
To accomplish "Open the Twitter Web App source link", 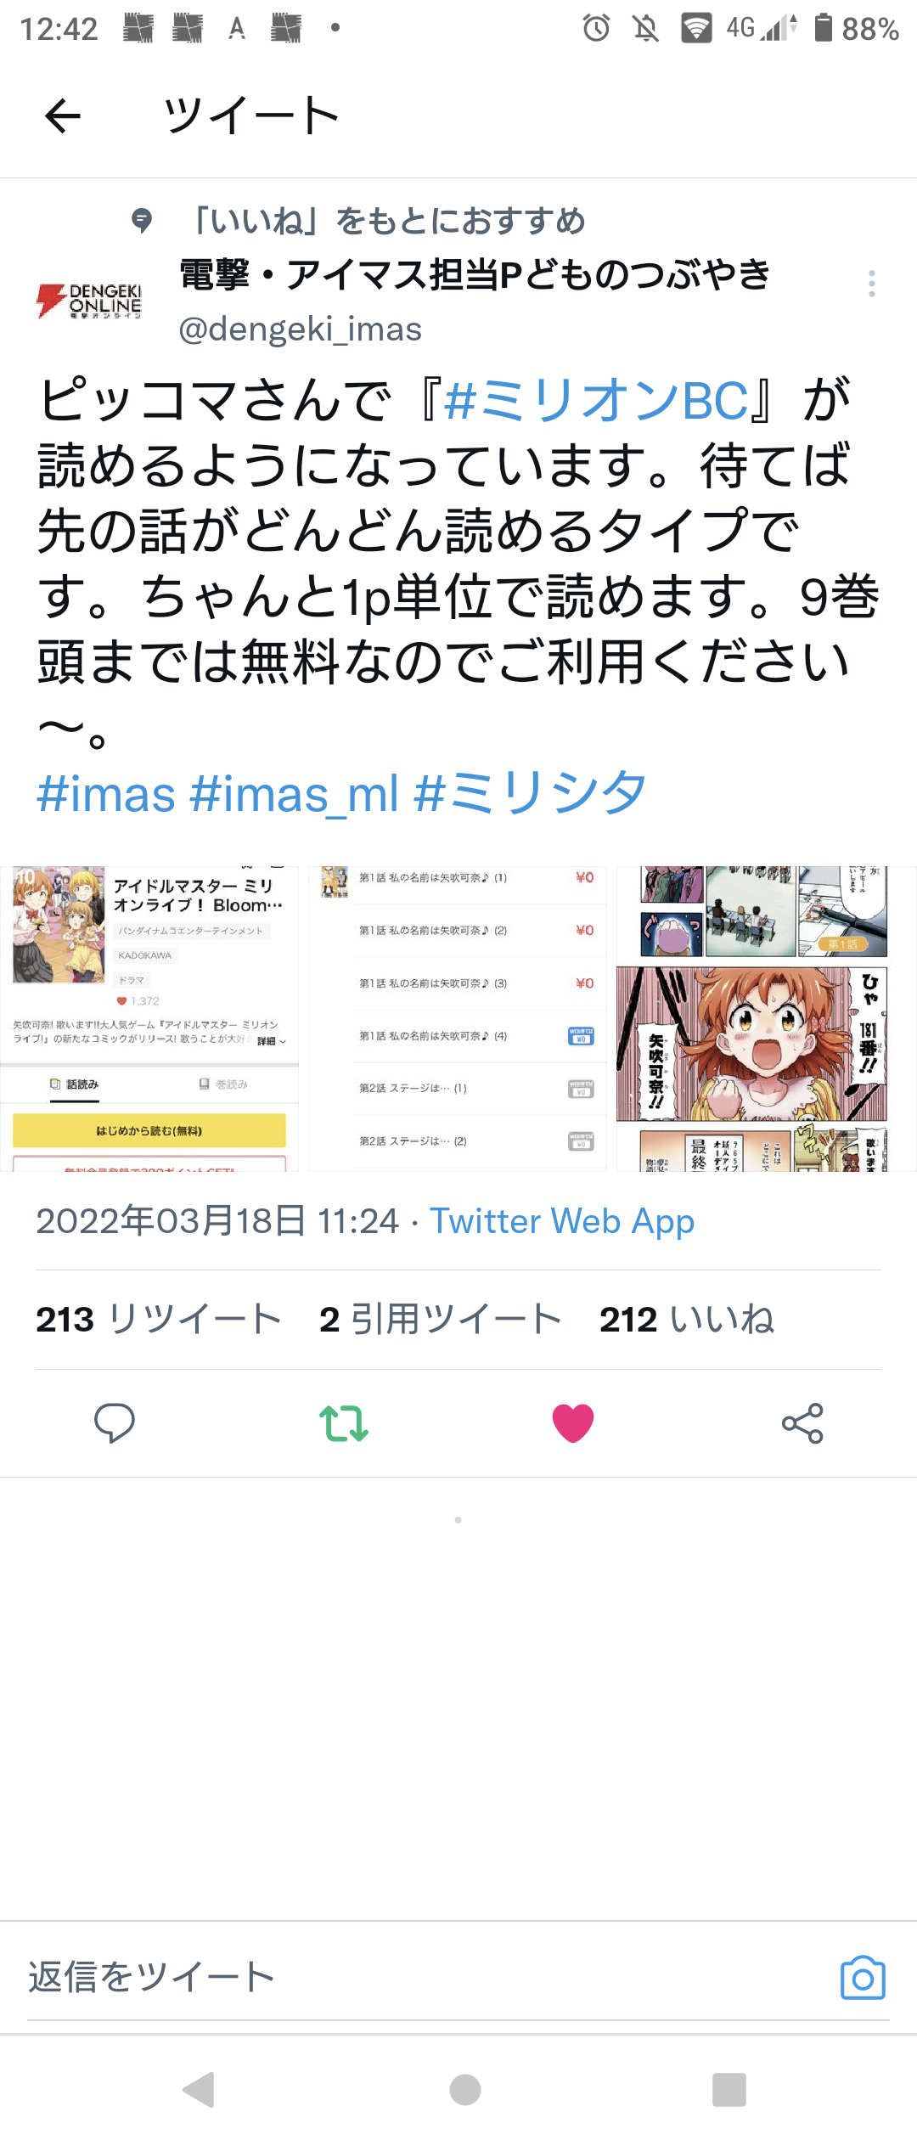I will 562,1221.
